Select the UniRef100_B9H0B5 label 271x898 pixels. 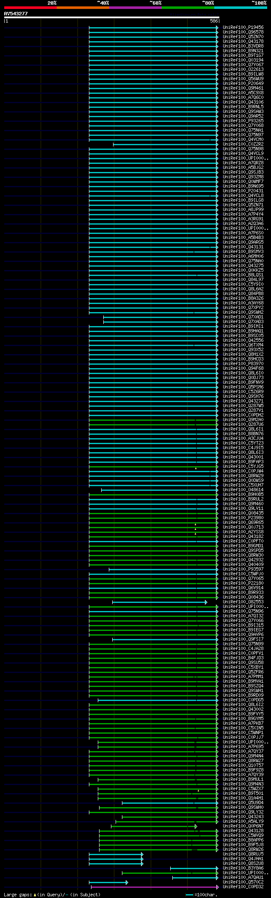[243, 494]
